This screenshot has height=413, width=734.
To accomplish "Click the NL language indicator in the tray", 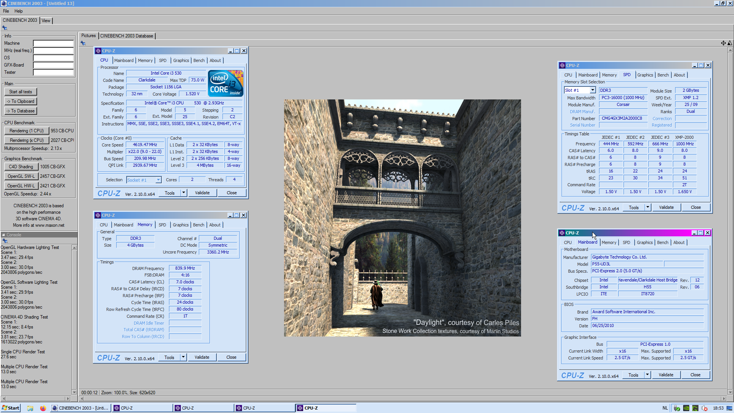I will 665,408.
